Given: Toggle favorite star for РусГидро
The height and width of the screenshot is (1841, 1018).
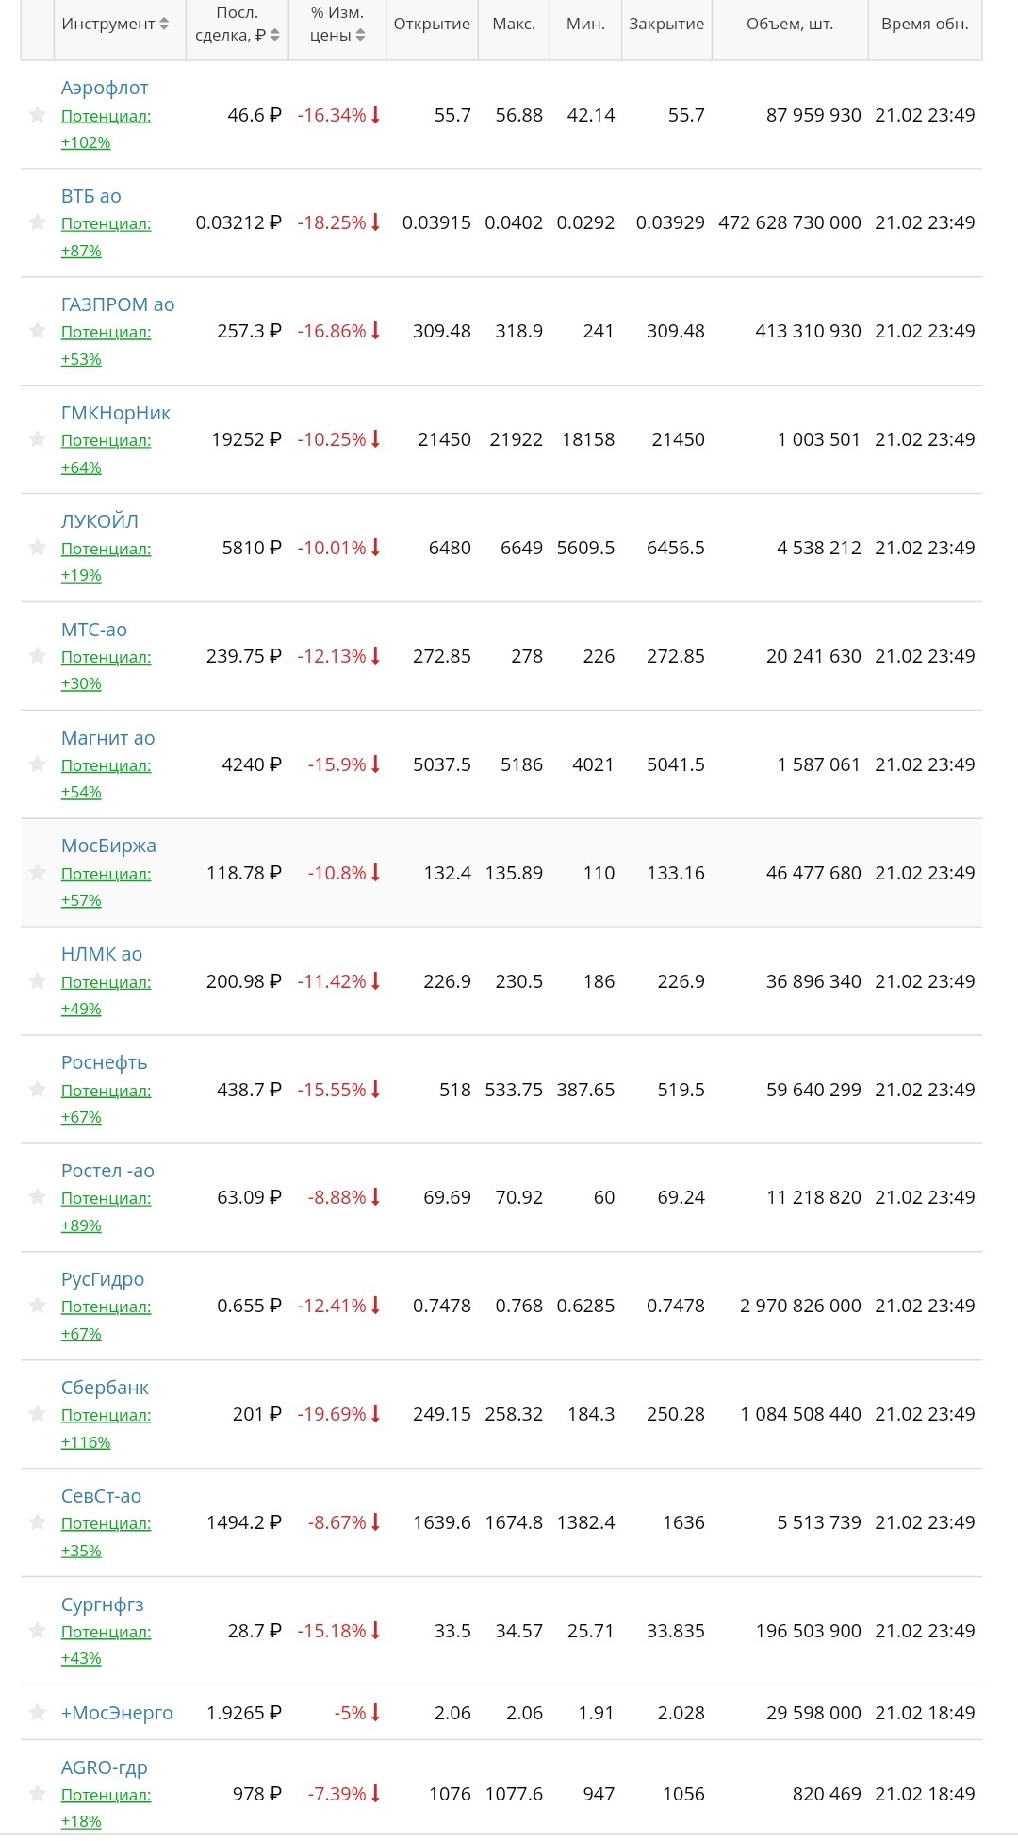Looking at the screenshot, I should [38, 1306].
